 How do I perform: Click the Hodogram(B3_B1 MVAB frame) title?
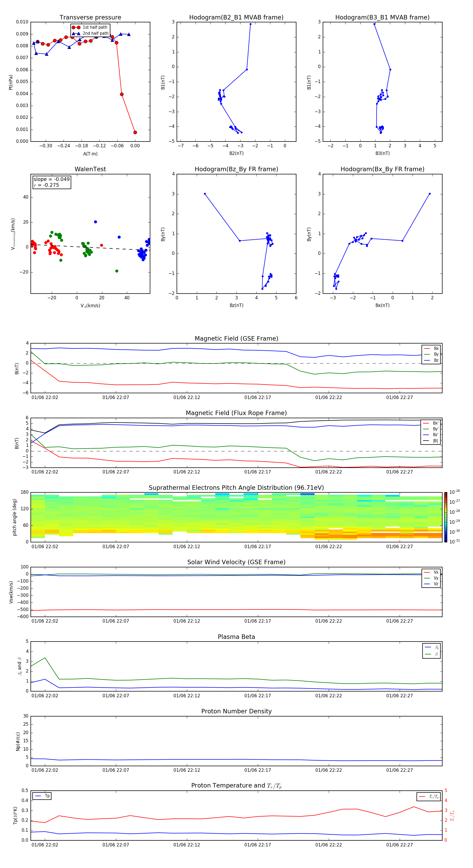pyautogui.click(x=382, y=17)
